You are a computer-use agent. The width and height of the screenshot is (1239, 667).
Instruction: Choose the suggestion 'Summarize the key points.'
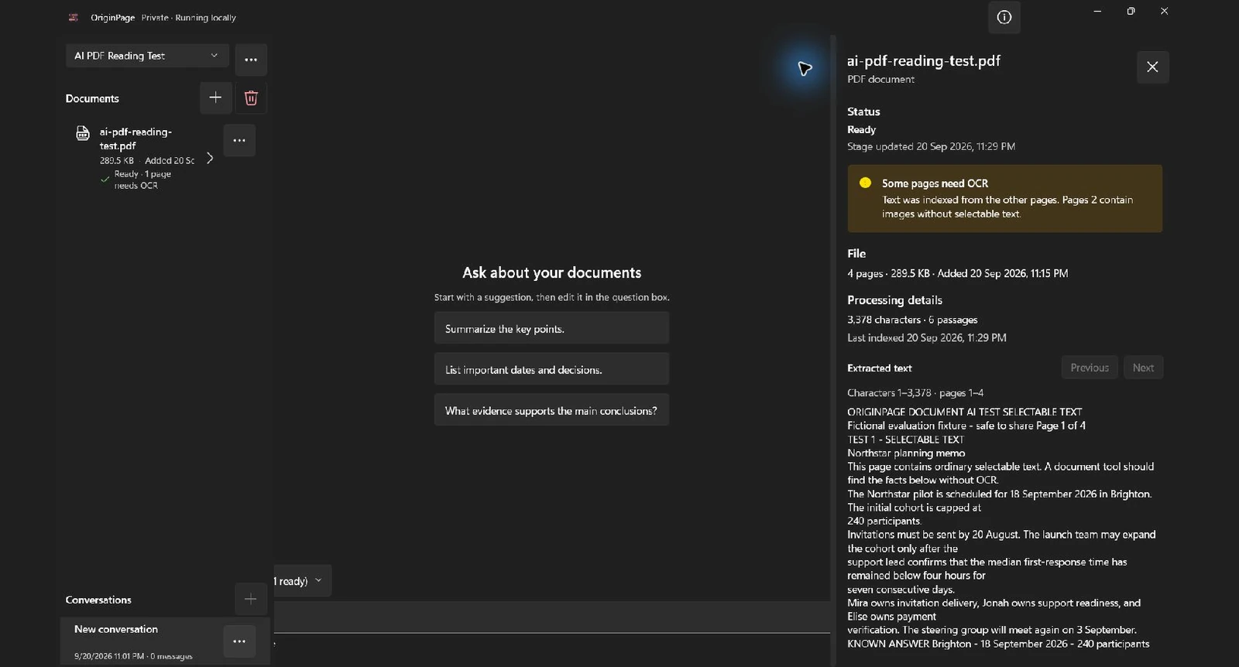(551, 328)
